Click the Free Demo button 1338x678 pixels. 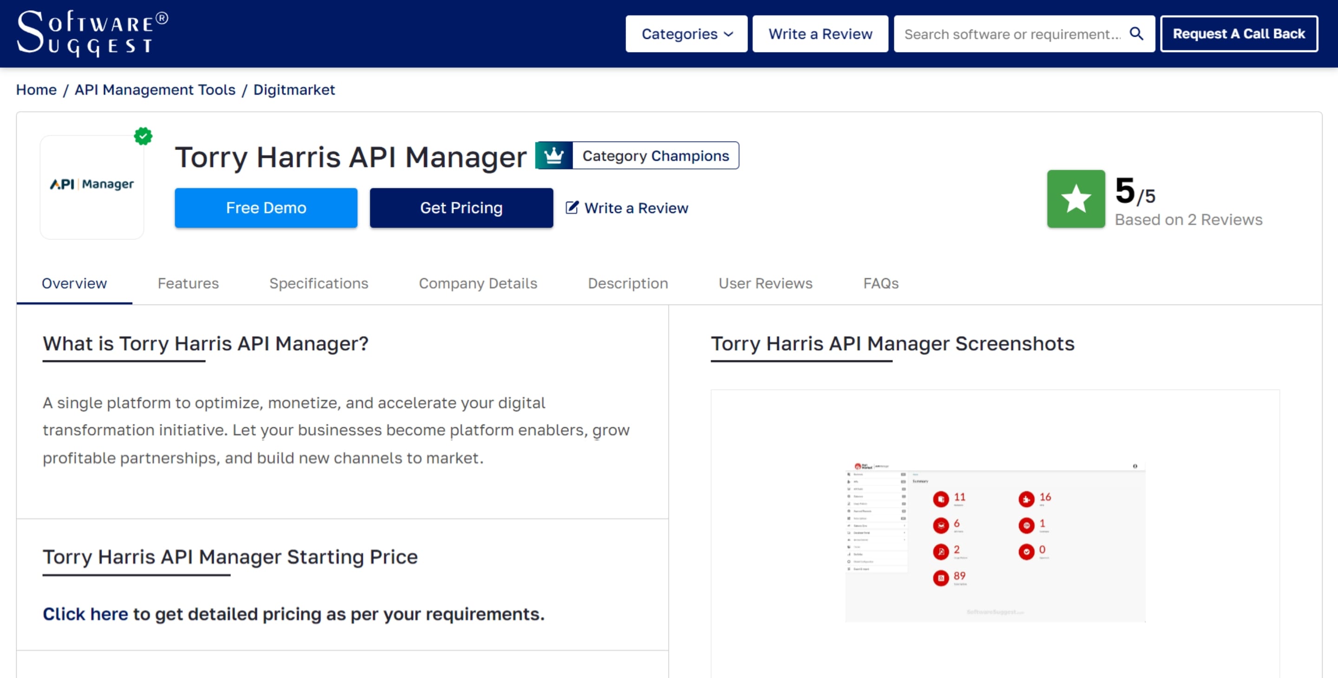[x=266, y=208]
